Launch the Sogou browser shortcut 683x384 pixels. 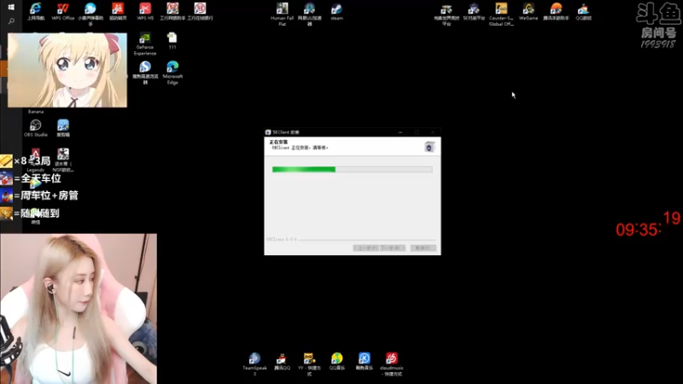coord(145,73)
